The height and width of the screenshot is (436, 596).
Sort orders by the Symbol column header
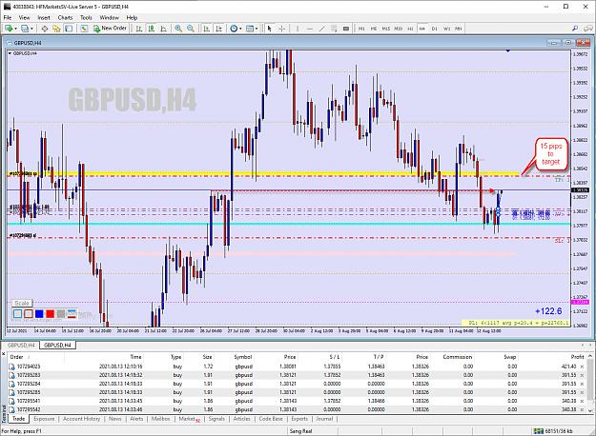pos(243,357)
